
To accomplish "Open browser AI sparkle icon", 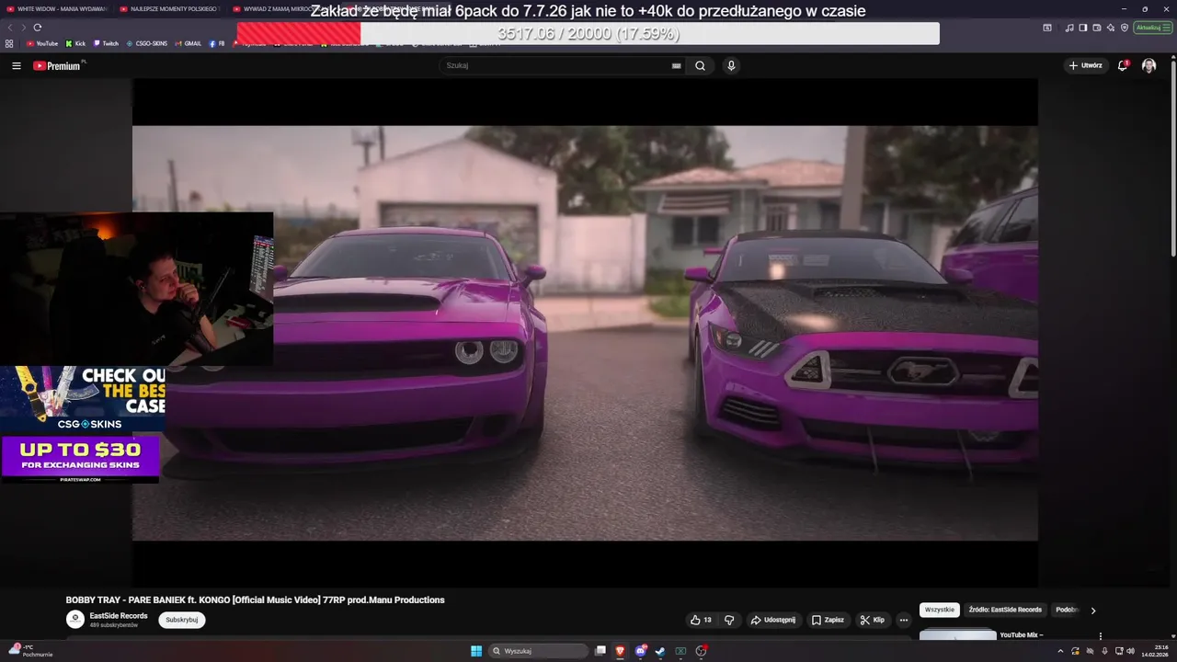I will 1111,28.
